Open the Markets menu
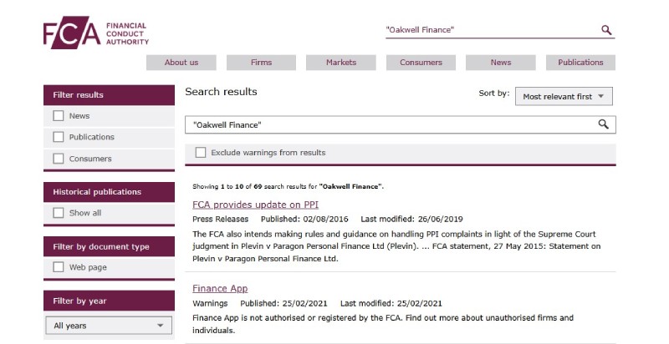Viewport: 669px width, 344px height. (341, 63)
